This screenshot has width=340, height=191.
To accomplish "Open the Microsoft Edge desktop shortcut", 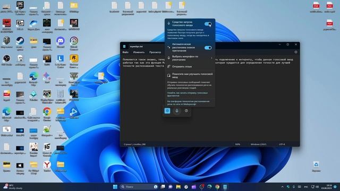I will pos(6,115).
